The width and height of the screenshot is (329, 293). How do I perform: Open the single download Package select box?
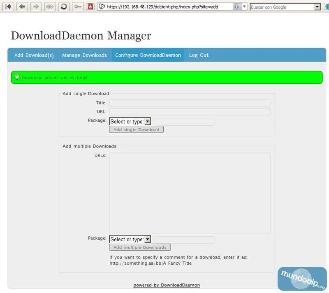(130, 122)
